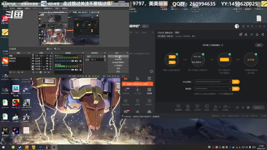Open the File menu in OBS
The width and height of the screenshot is (267, 150).
(x=12, y=8)
